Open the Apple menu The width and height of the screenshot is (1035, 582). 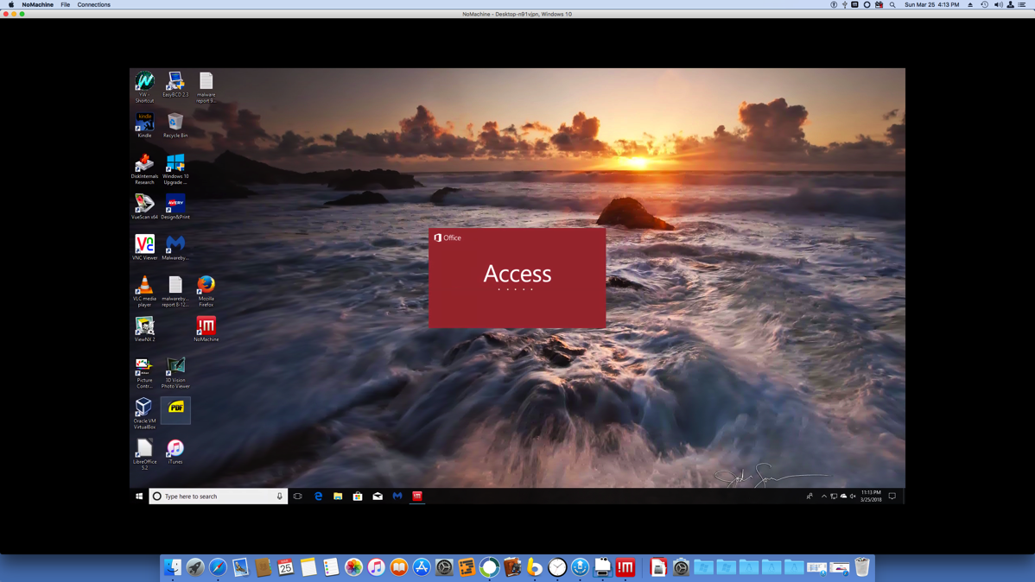pos(11,4)
